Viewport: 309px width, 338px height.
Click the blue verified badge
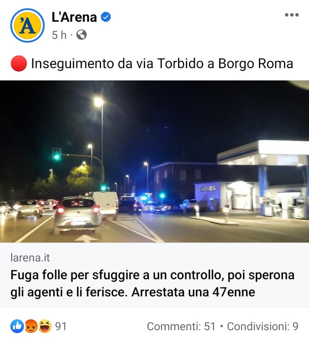pos(106,17)
